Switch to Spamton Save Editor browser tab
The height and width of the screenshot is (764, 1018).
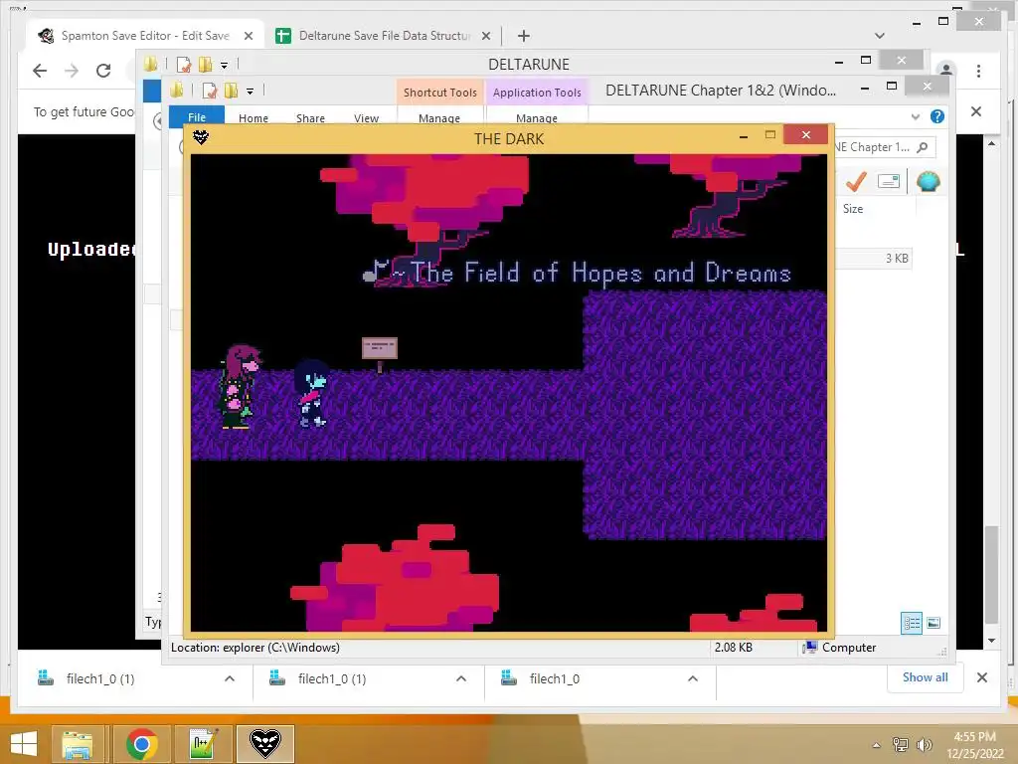click(x=145, y=36)
